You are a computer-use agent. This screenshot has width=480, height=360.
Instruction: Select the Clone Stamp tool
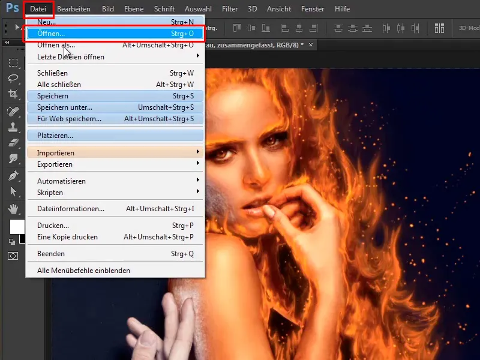point(13,127)
